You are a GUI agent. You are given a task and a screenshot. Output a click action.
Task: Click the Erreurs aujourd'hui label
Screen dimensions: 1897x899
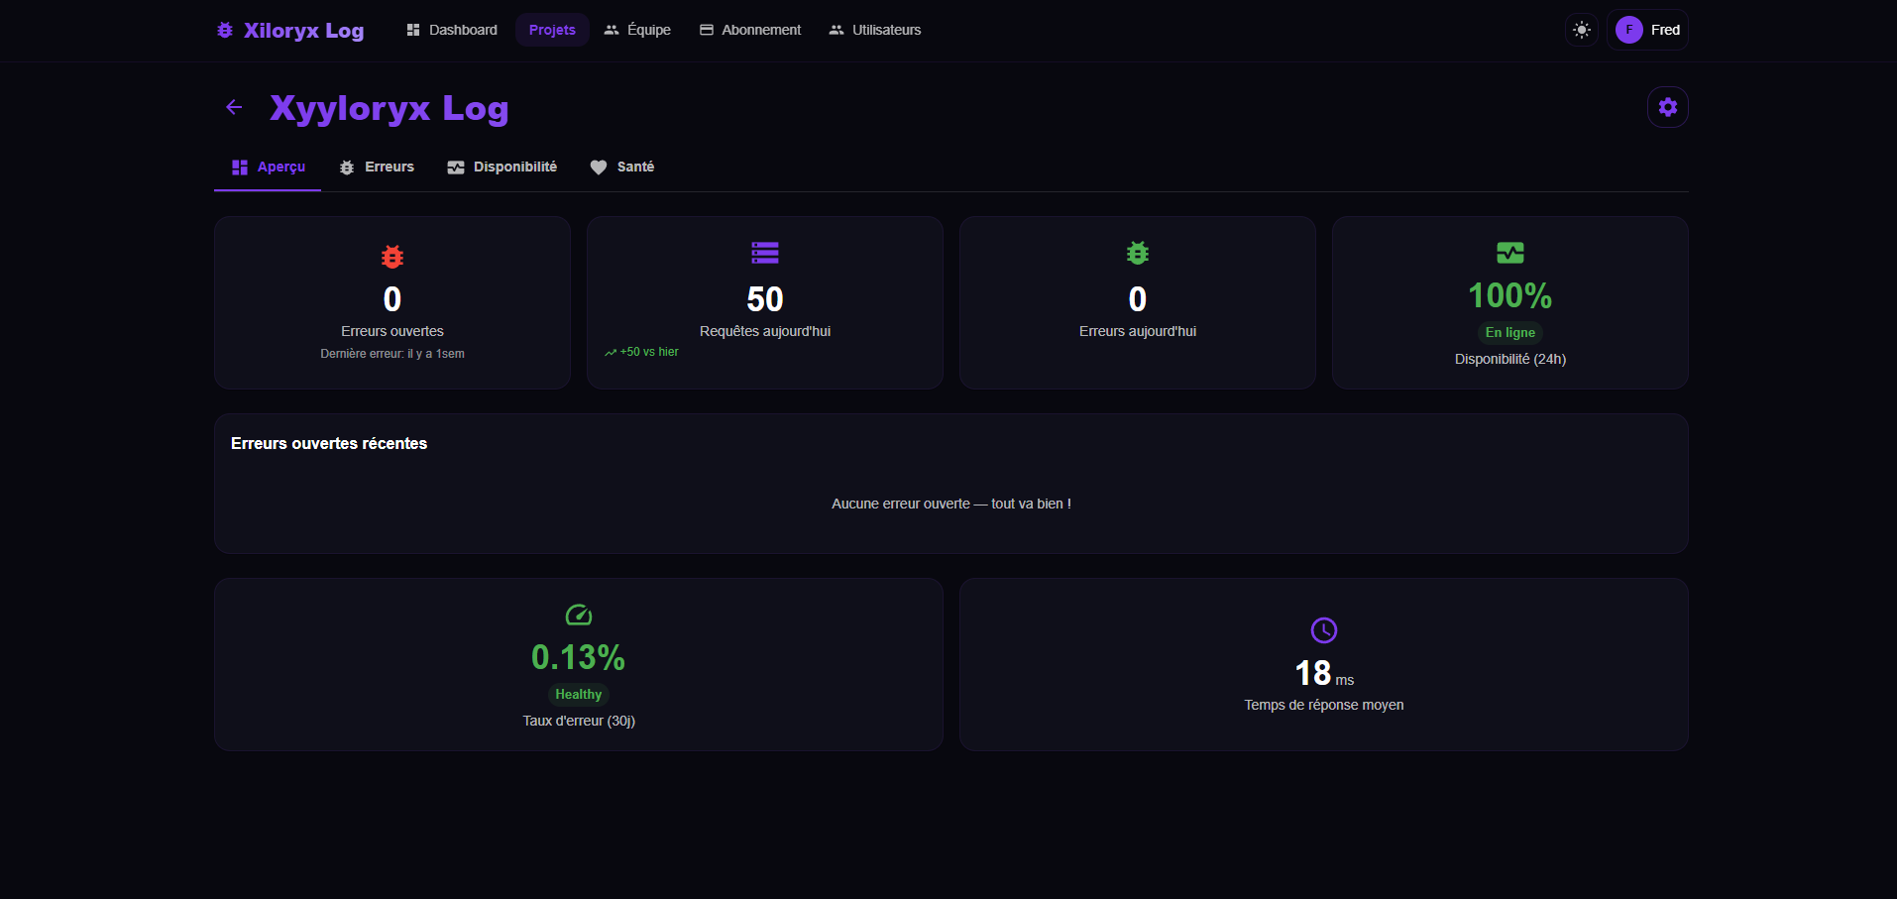1138,331
